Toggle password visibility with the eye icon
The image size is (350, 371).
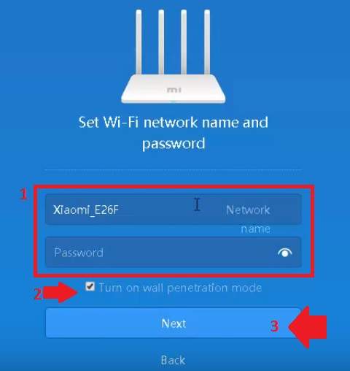(x=284, y=253)
